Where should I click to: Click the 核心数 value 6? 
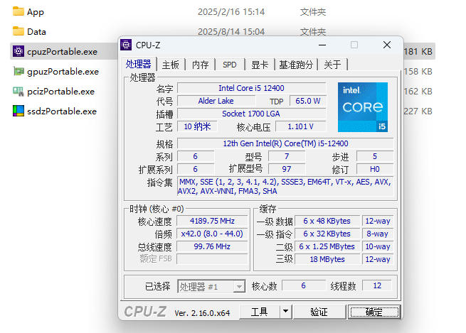pos(304,285)
